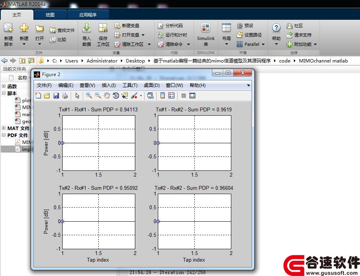Click Request Support (请求支持)
360x276 pixels.
299,35
